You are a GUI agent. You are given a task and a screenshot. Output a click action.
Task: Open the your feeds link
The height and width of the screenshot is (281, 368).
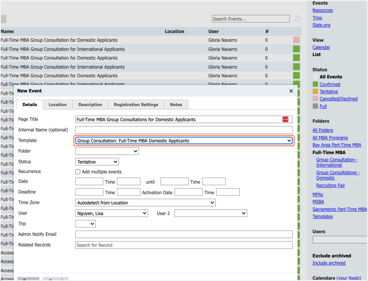point(350,278)
